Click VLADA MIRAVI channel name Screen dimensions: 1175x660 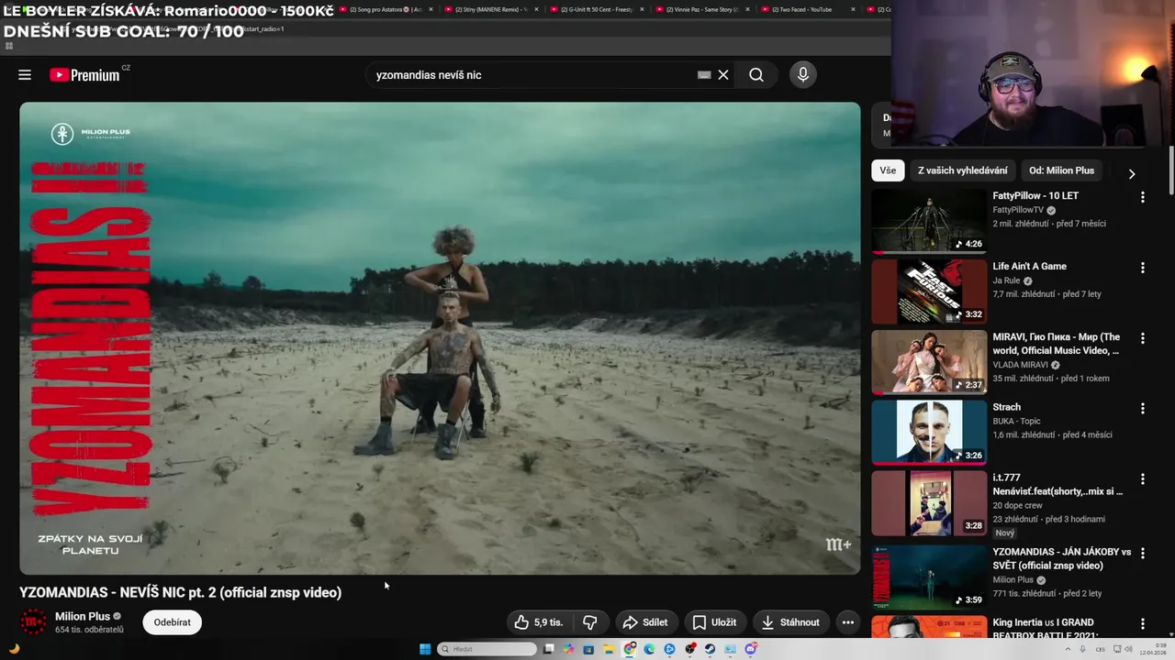1020,365
